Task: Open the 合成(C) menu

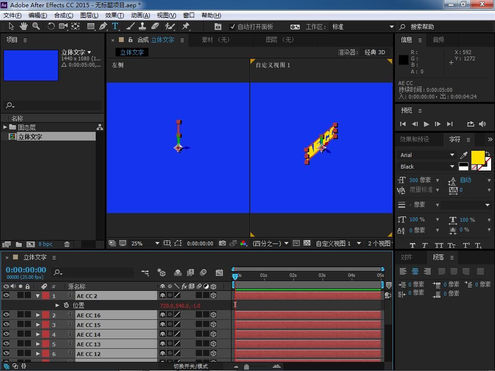Action: click(63, 15)
